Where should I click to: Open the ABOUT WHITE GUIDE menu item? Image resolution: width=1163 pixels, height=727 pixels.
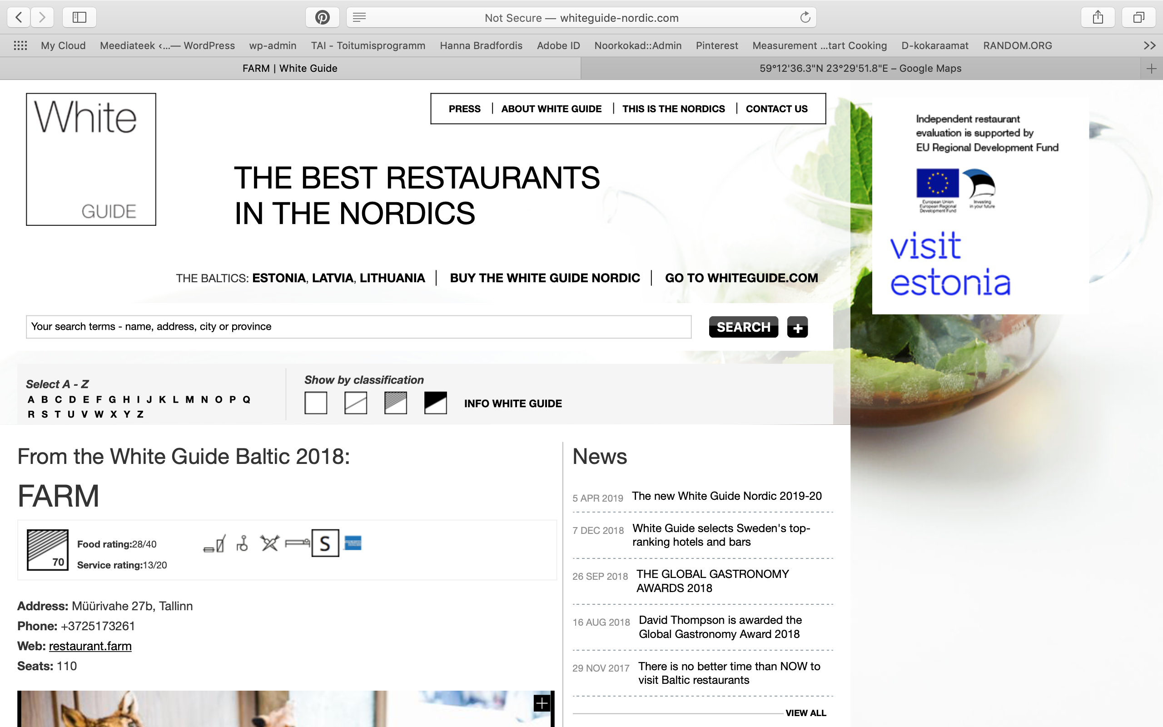[x=551, y=109]
